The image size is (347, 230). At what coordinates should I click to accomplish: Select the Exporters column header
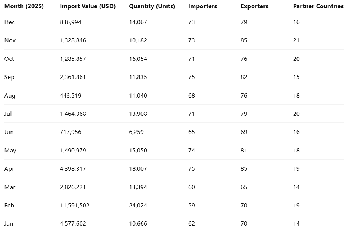[254, 6]
